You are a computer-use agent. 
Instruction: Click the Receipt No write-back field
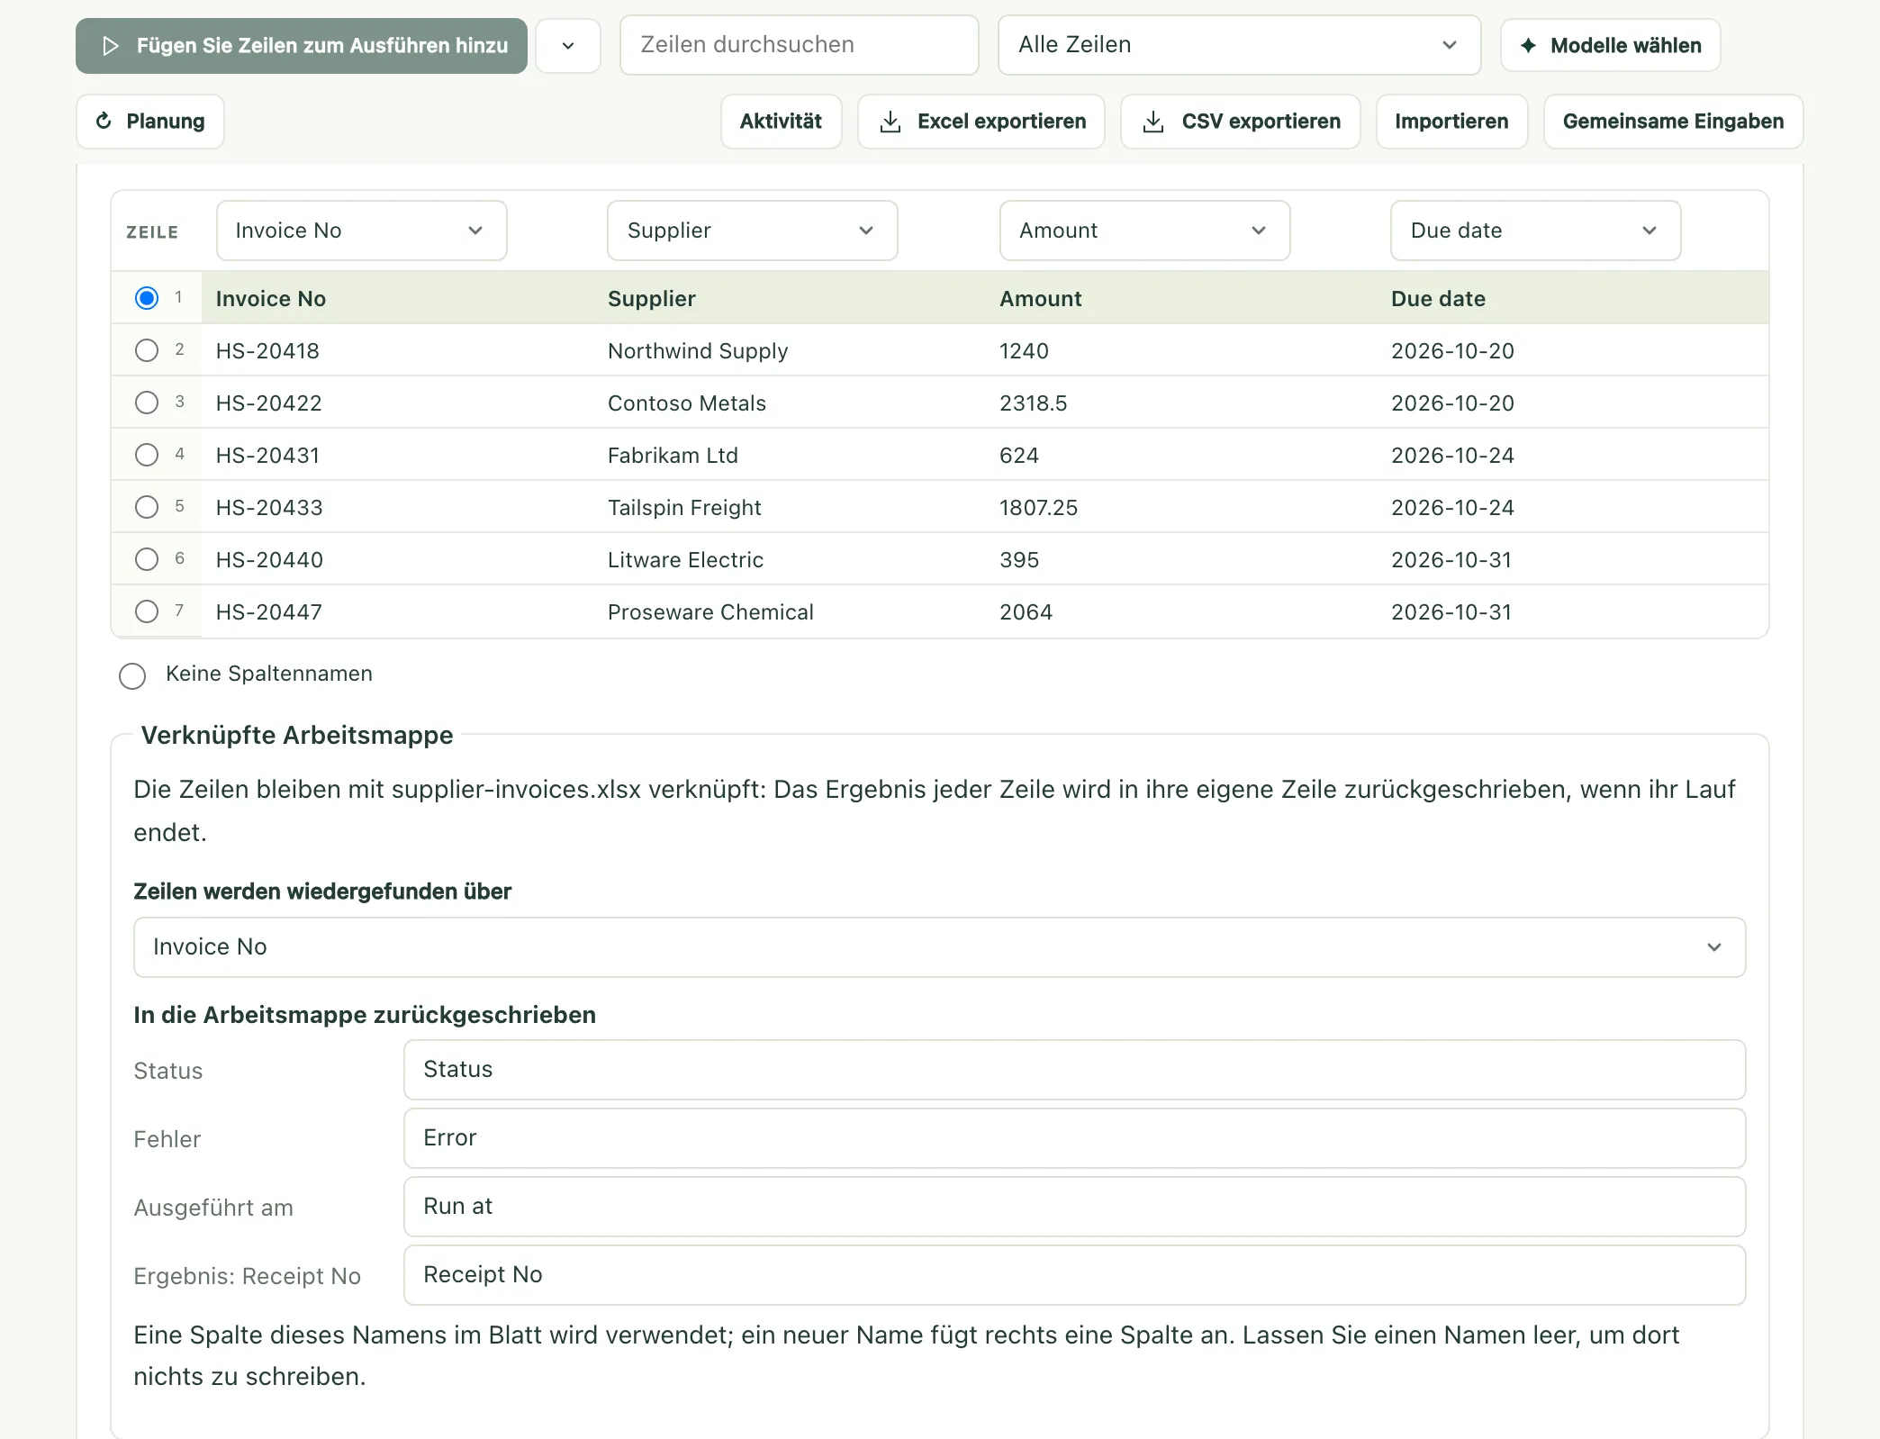coord(1074,1275)
